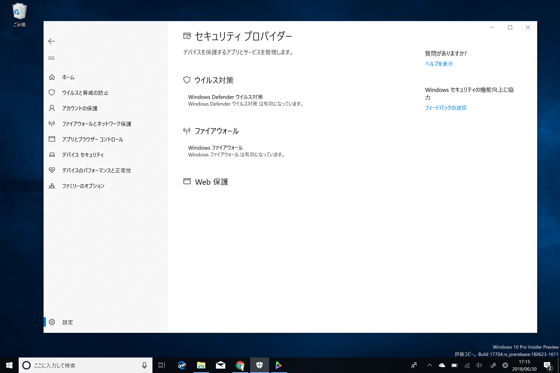Open 設定 at the bottom of the sidebar
560x373 pixels.
pos(67,322)
